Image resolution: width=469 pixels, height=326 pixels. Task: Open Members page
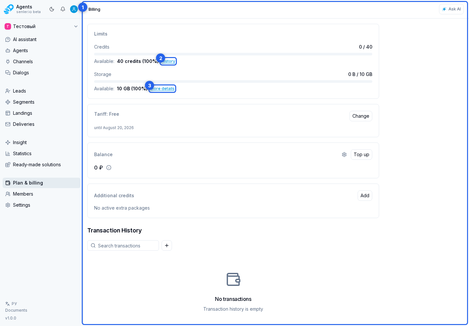pos(41,194)
